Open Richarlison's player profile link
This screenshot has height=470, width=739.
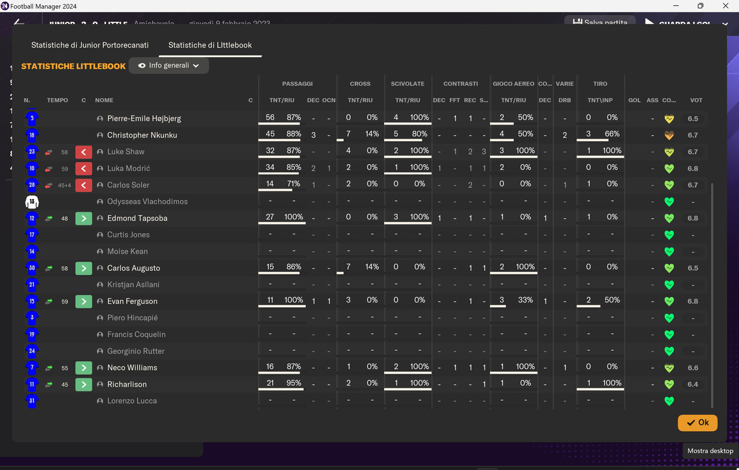point(127,384)
